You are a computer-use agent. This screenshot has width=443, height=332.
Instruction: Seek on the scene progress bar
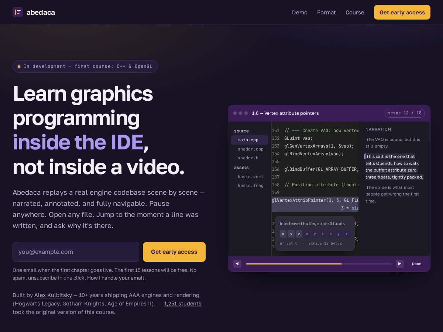[319, 264]
